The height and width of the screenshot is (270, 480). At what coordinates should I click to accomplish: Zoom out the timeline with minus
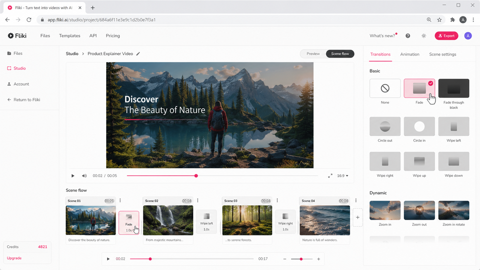(x=285, y=259)
